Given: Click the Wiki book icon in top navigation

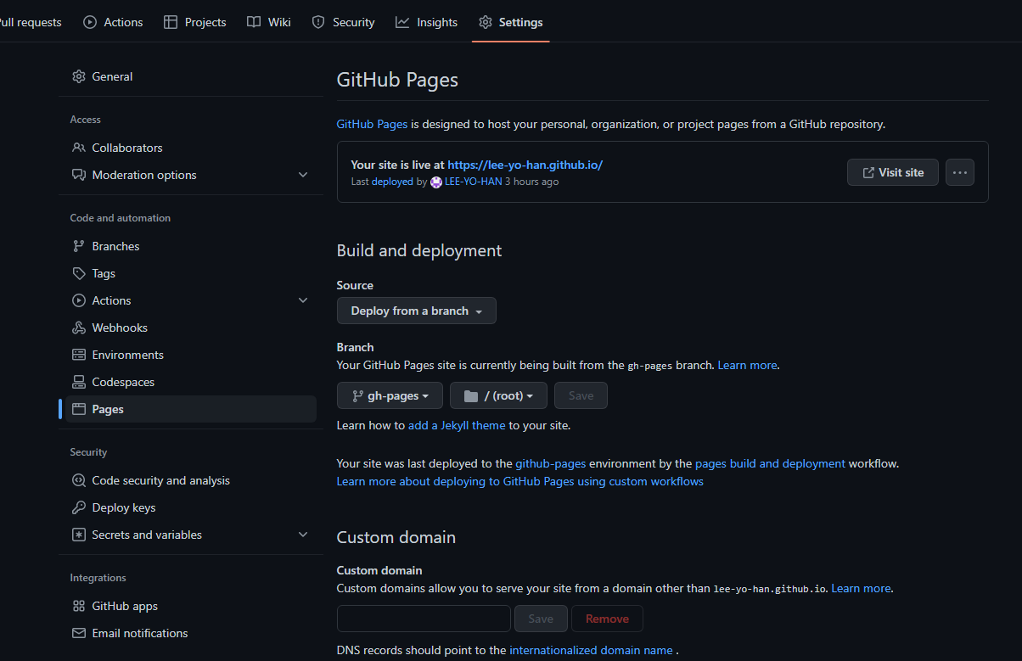Looking at the screenshot, I should pyautogui.click(x=254, y=22).
